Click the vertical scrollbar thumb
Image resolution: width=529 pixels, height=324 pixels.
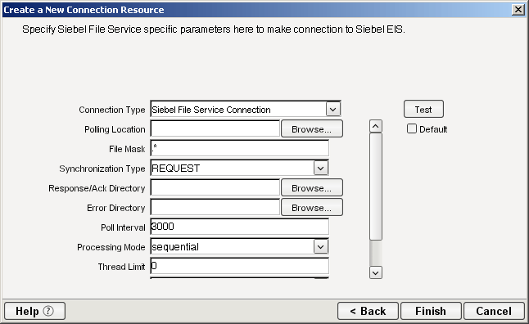pyautogui.click(x=376, y=187)
